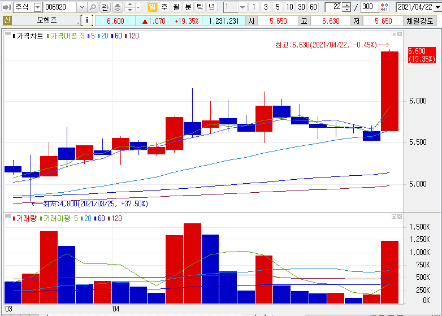Click the stock code field showing 006920

tap(60, 7)
